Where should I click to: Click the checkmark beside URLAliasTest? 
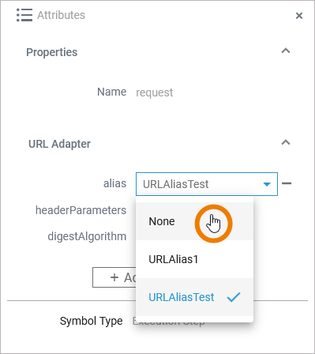click(234, 297)
